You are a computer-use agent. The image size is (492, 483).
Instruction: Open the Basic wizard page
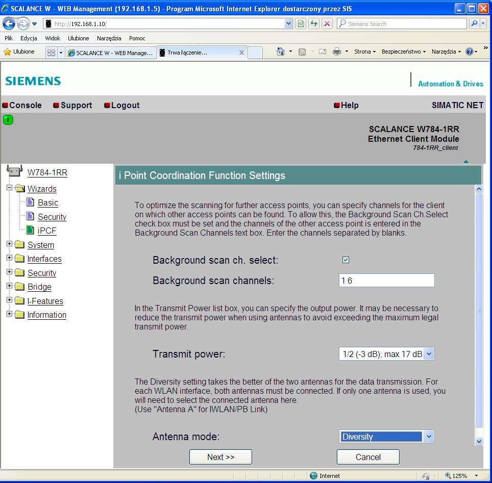48,203
